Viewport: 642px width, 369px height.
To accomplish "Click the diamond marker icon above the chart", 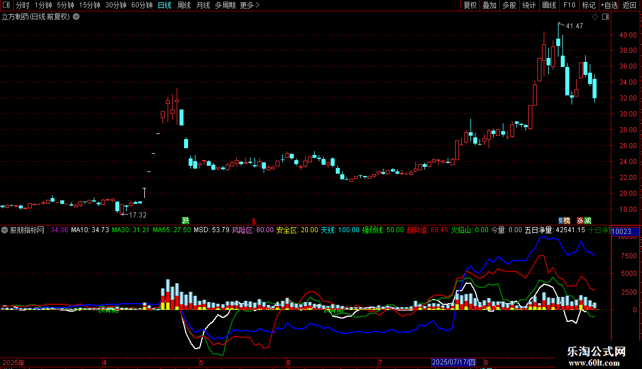I will pyautogui.click(x=595, y=17).
